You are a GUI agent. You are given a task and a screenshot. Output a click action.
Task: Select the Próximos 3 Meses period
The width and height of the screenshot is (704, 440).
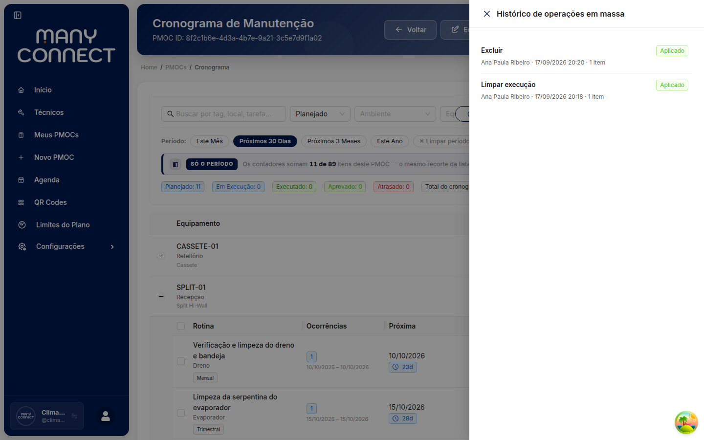334,141
